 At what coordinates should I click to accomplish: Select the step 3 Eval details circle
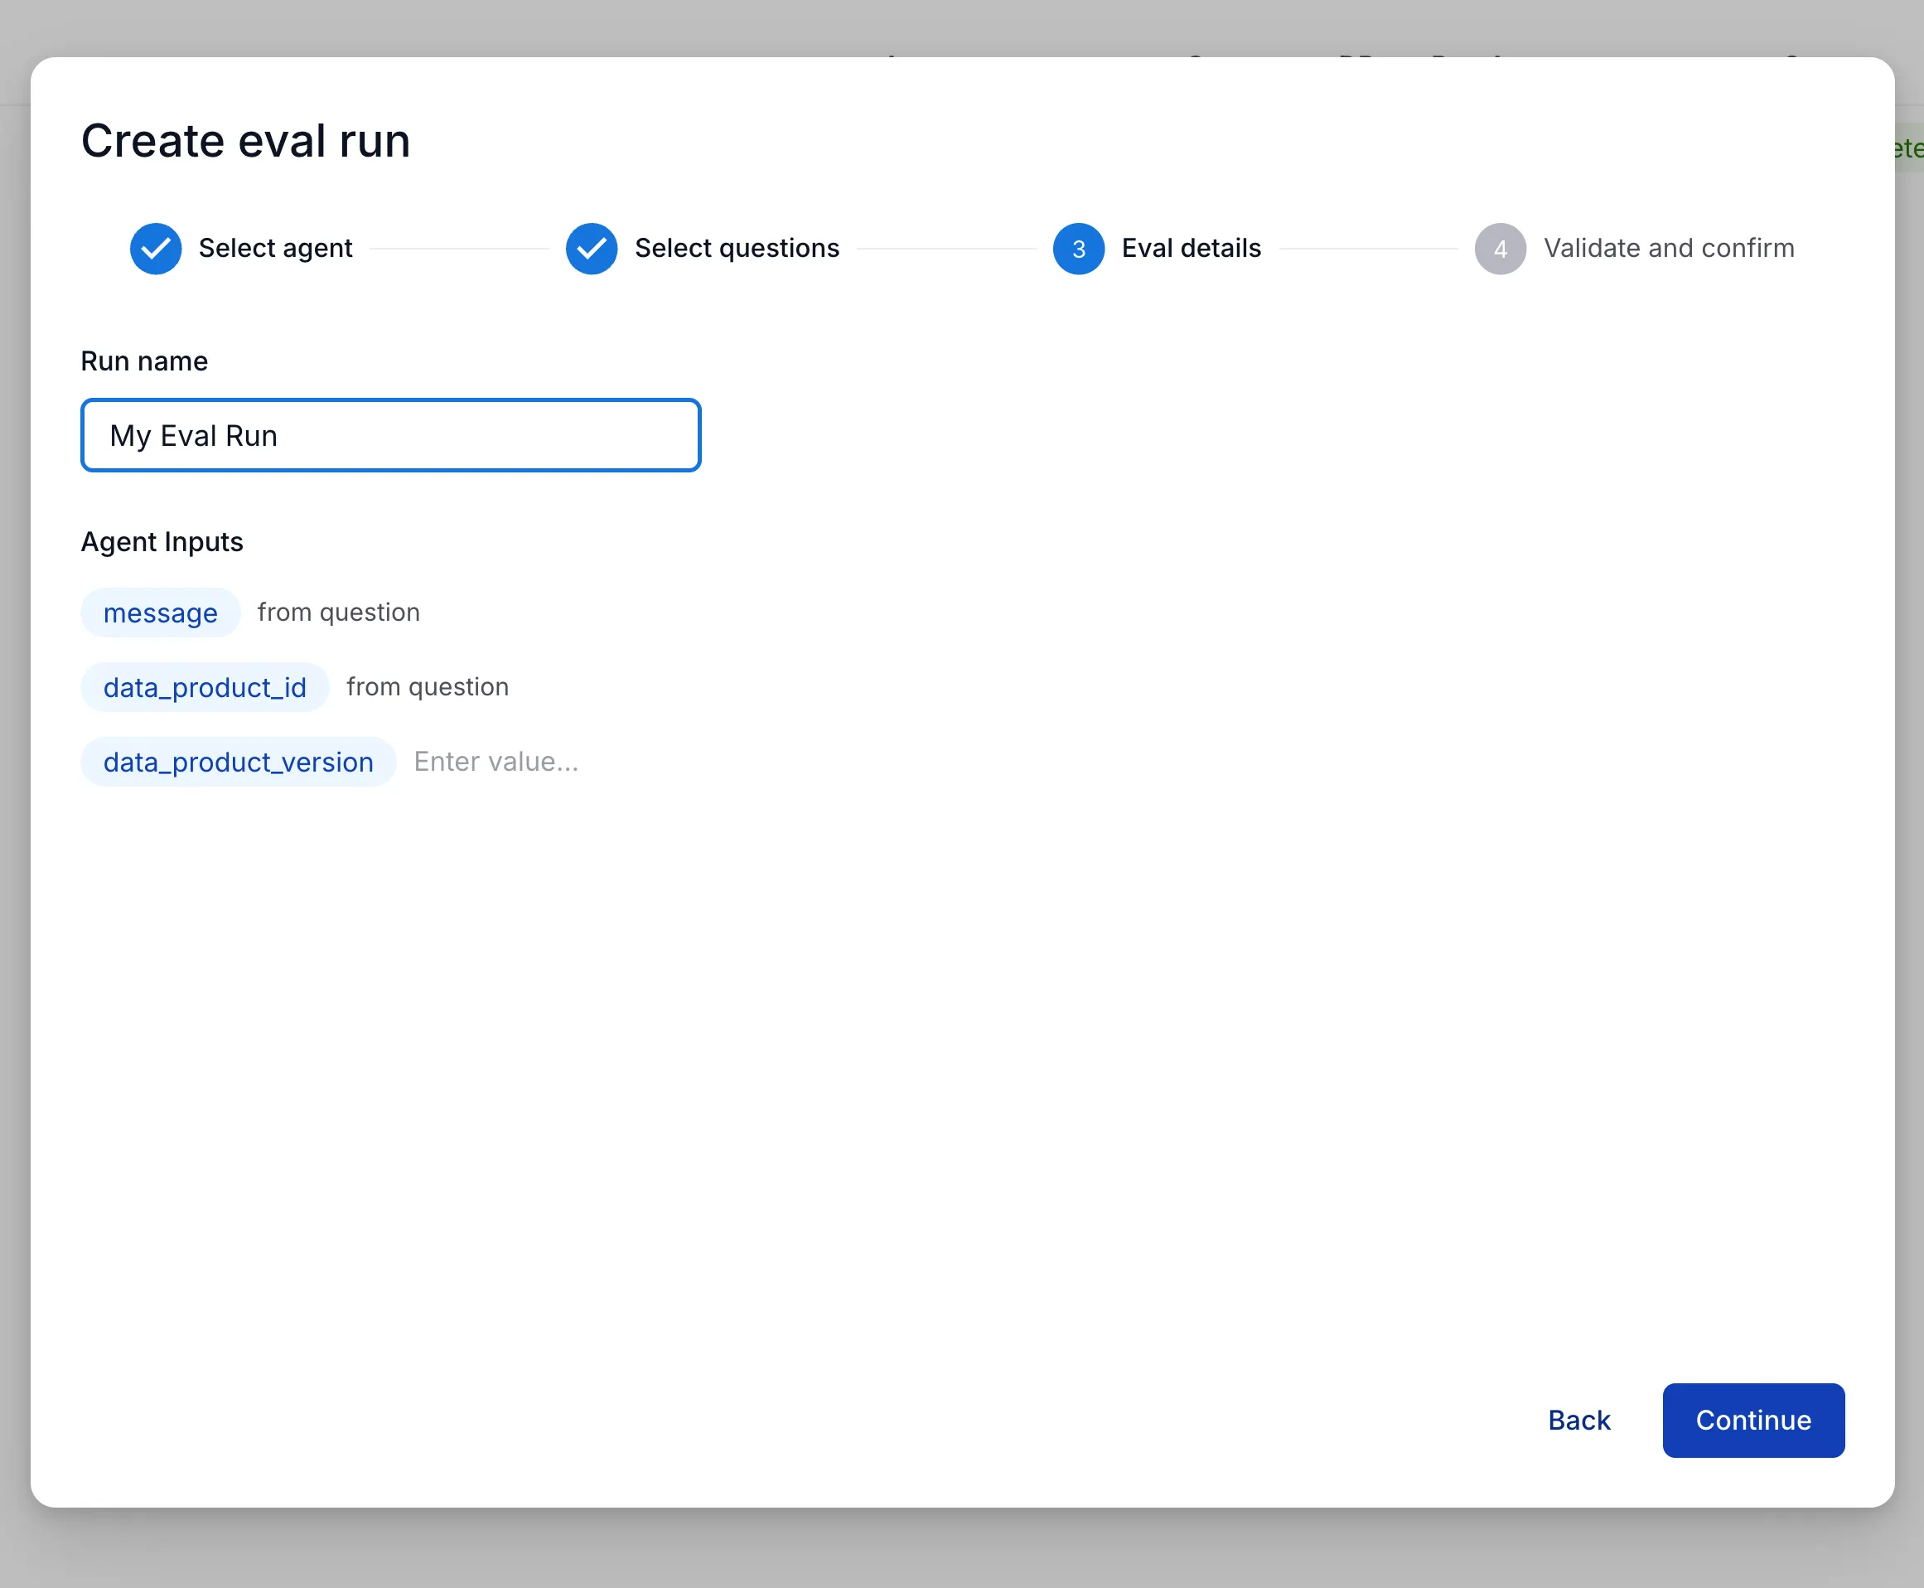[x=1079, y=248]
